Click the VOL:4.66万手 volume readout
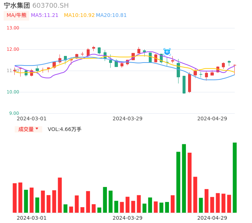Viewport: 252px width, 223px height. [x=65, y=129]
